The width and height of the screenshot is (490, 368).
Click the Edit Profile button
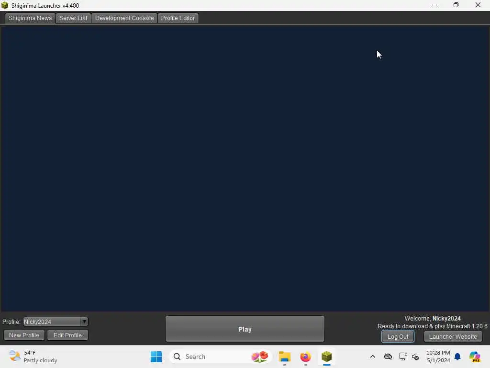click(67, 335)
